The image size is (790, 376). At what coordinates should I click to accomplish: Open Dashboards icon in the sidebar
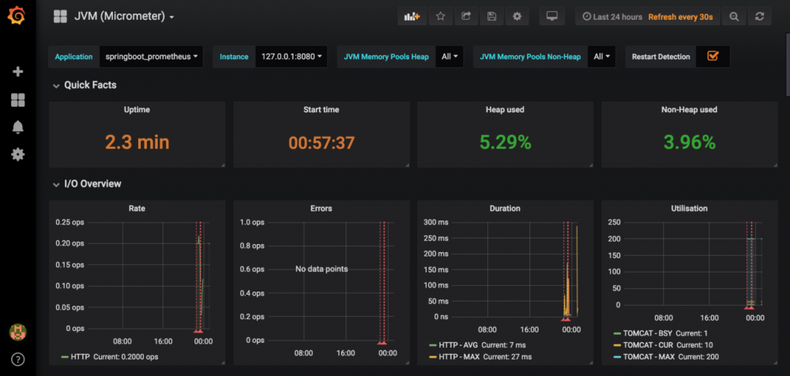[x=17, y=100]
